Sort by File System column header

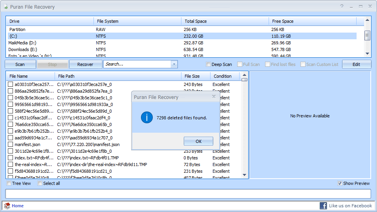point(137,21)
